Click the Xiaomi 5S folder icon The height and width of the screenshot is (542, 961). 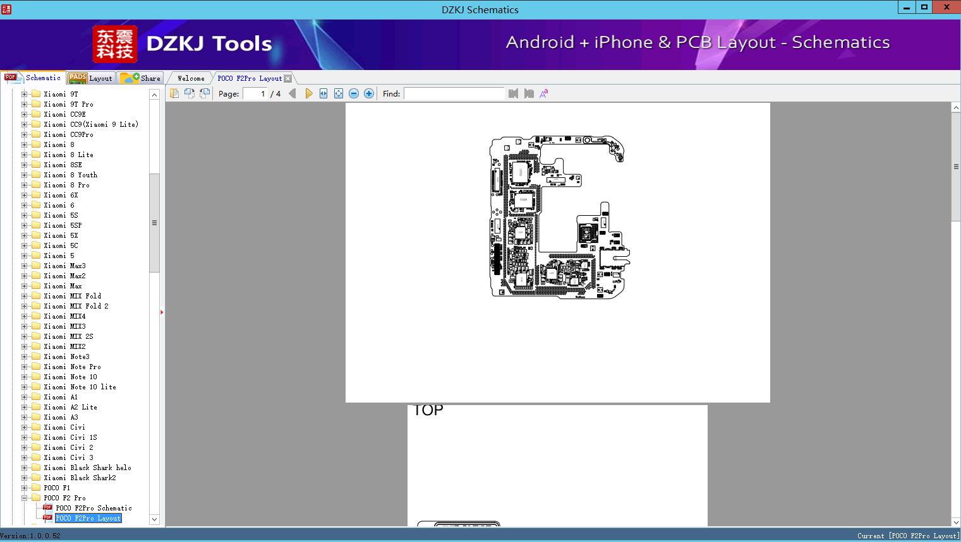36,215
